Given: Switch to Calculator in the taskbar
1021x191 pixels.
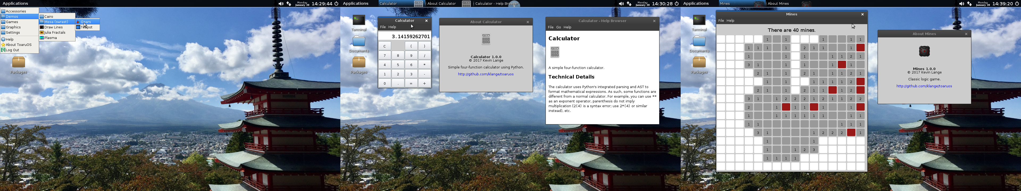Looking at the screenshot, I should pos(401,3).
